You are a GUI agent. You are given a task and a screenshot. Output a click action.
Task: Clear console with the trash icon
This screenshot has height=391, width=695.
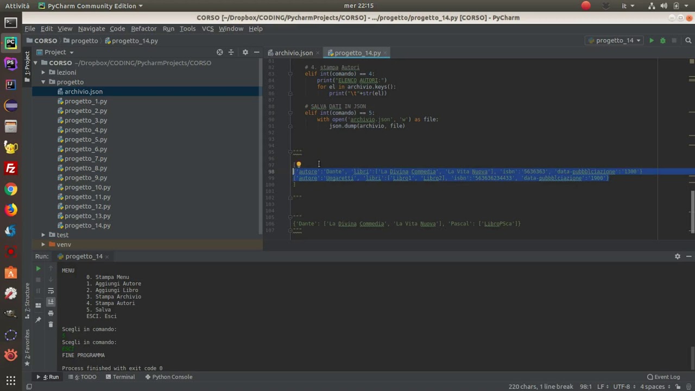pos(51,324)
